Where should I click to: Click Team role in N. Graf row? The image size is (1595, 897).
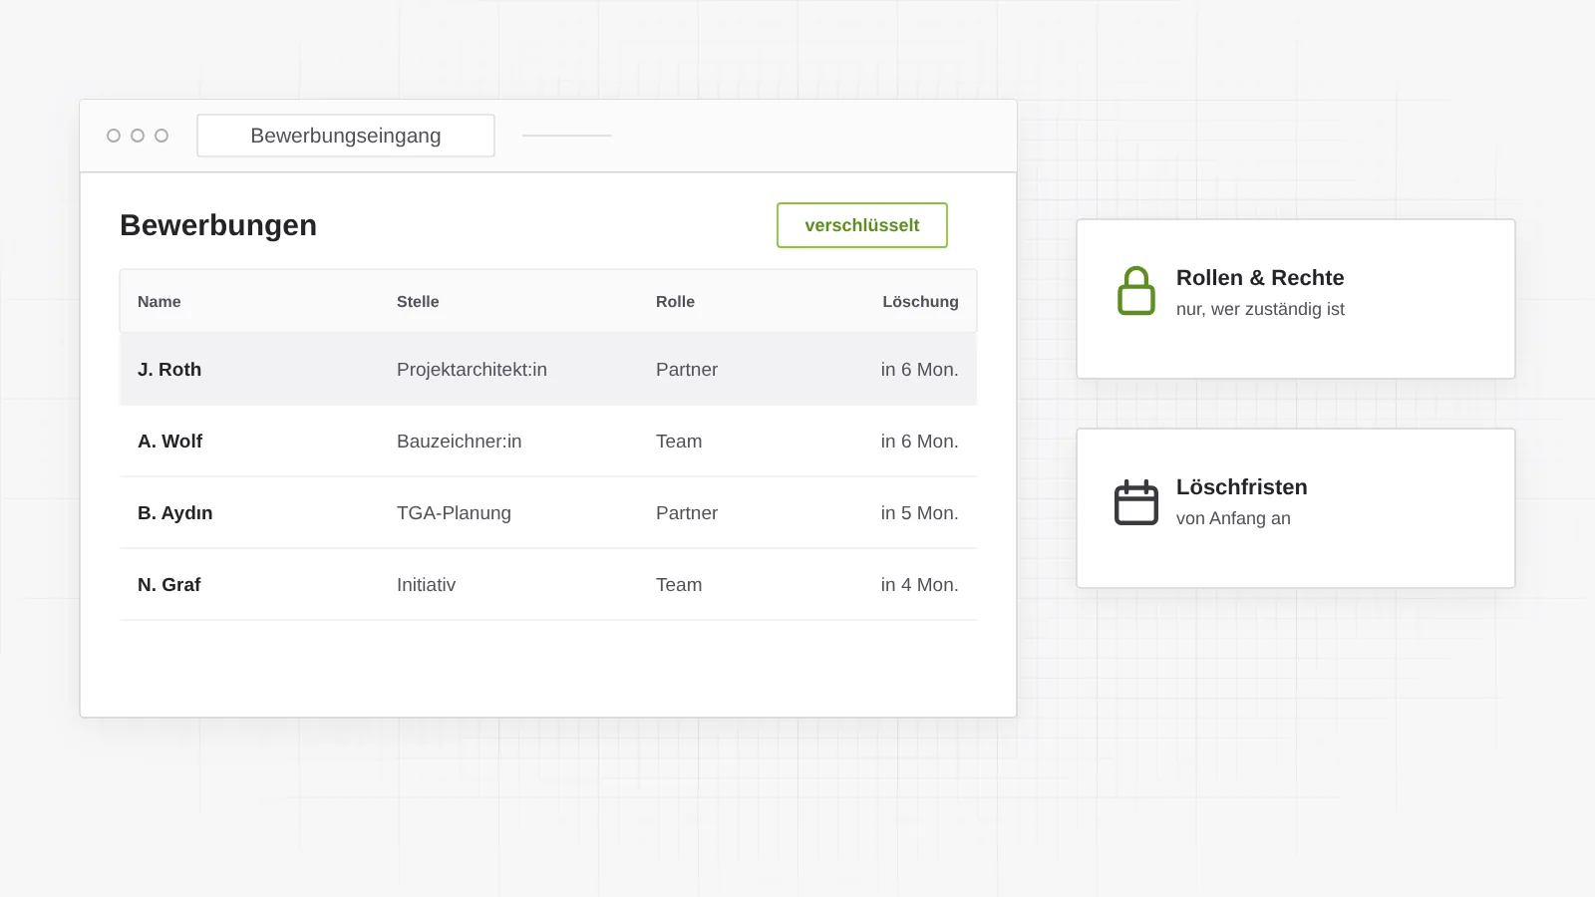(679, 585)
